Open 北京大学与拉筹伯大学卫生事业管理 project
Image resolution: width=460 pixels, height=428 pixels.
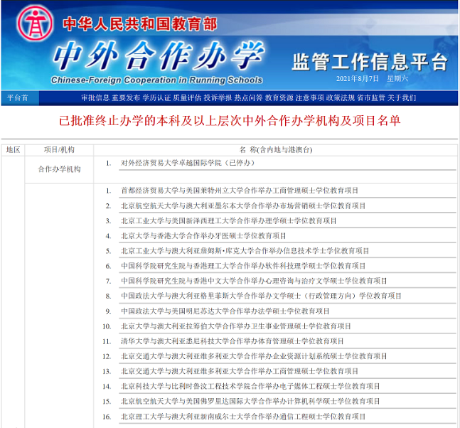click(x=236, y=326)
